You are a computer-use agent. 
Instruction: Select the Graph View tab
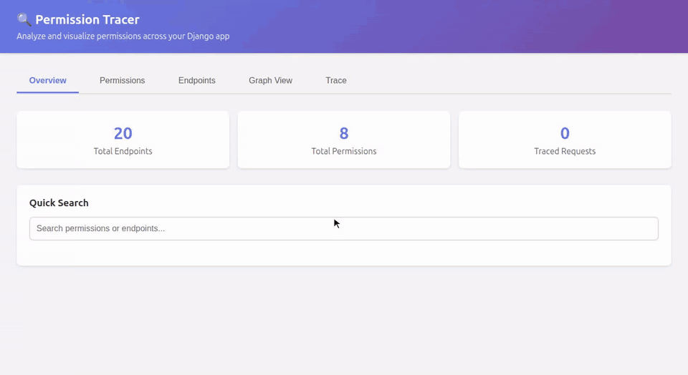(x=270, y=81)
